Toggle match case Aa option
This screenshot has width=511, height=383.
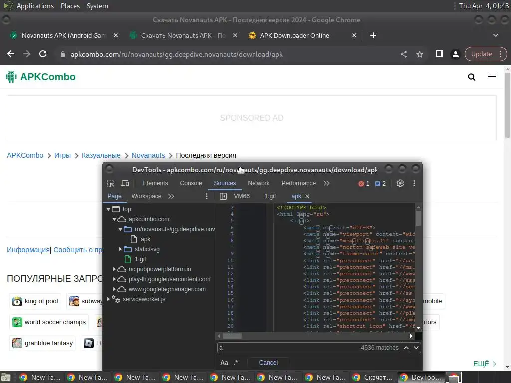(x=224, y=363)
